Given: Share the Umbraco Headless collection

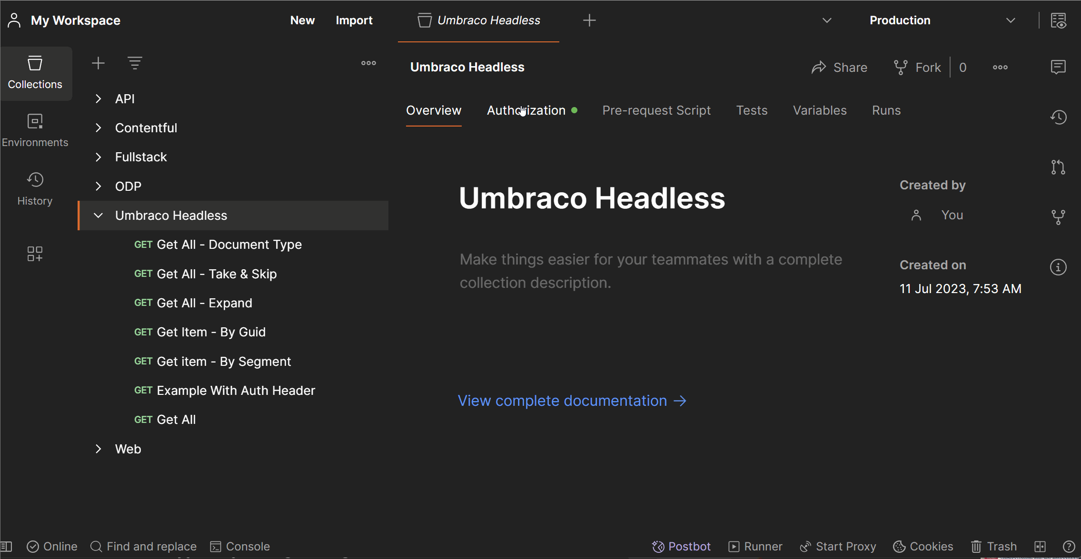Looking at the screenshot, I should (839, 68).
